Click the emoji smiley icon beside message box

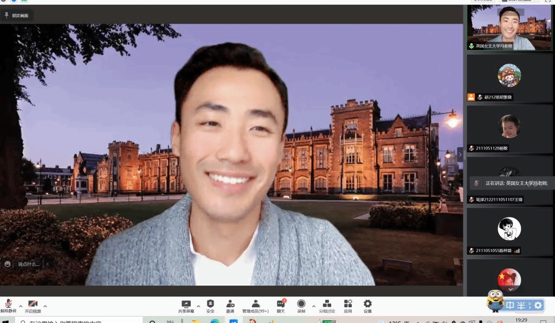point(8,264)
